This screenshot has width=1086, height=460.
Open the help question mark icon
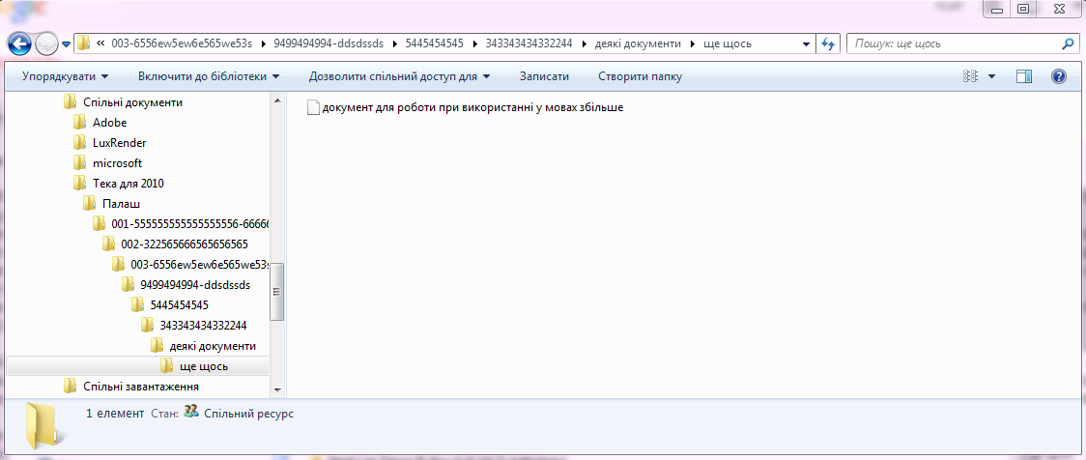[1058, 76]
